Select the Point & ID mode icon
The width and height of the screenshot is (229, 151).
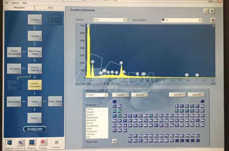[x=21, y=143]
